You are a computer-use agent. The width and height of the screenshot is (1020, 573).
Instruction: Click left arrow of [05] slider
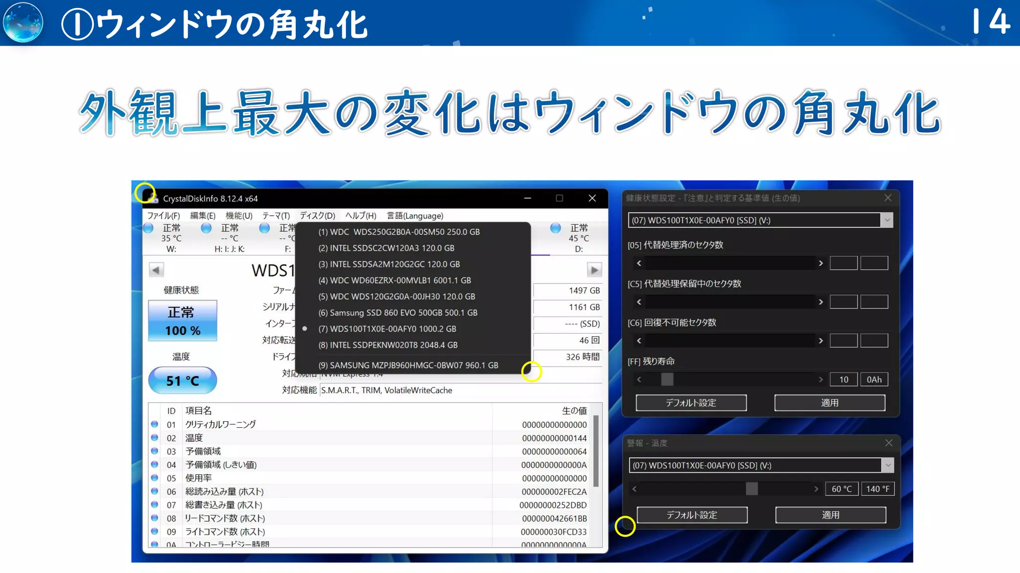click(639, 263)
